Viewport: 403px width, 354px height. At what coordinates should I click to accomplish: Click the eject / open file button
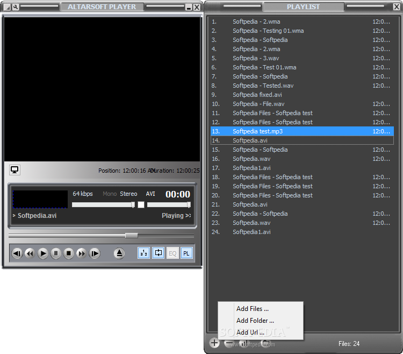click(x=119, y=254)
